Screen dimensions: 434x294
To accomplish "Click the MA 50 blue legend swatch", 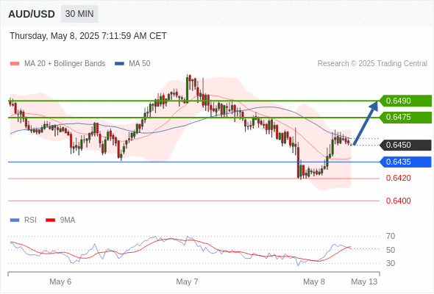I will point(119,64).
